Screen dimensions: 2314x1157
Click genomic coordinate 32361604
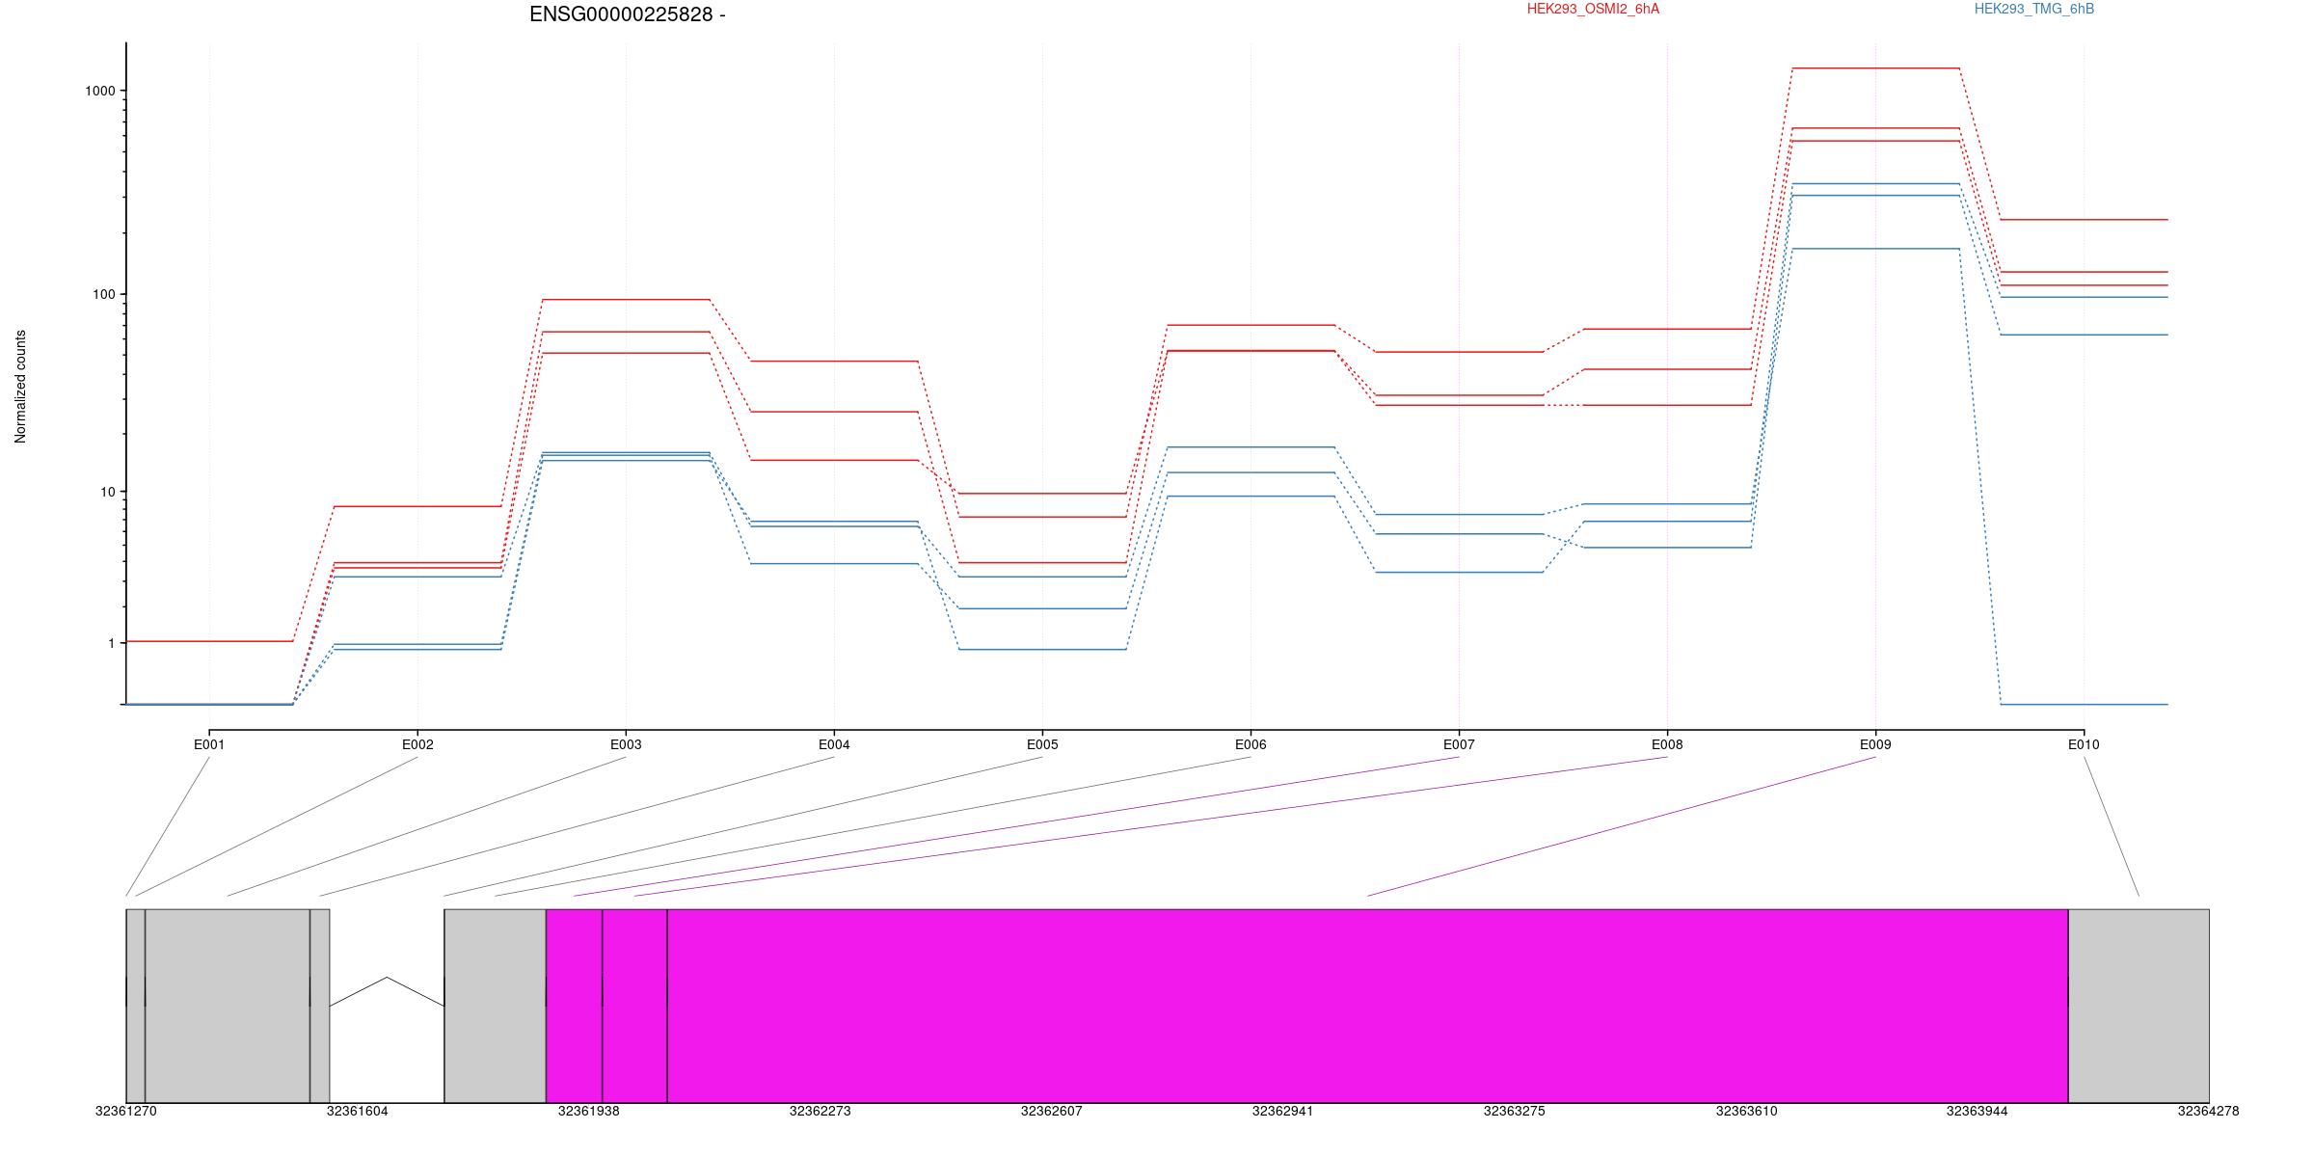tap(357, 1111)
